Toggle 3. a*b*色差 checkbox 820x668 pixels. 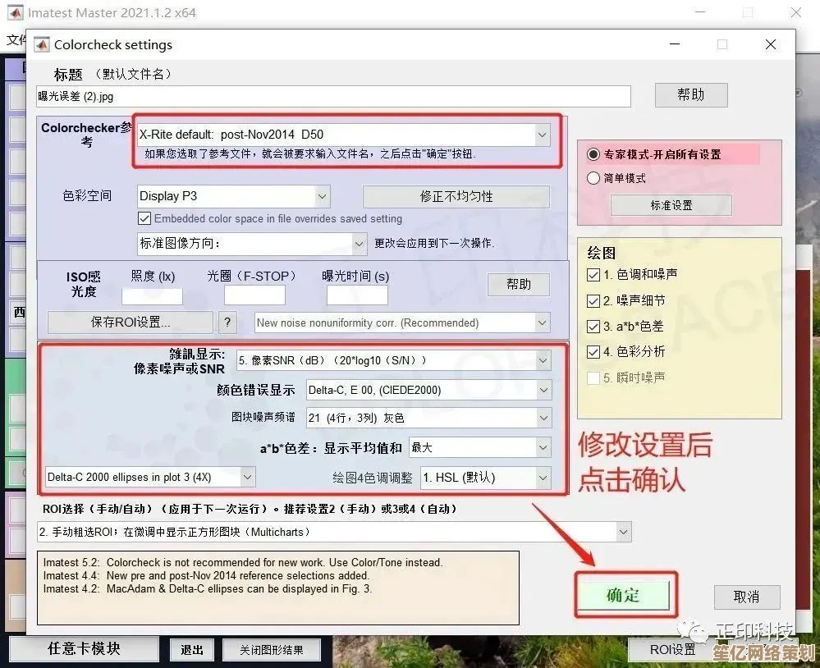(593, 327)
